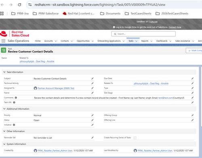Open Last Modified By PRM_Reseller_Partner_Admin User link
Viewport: 202px width, 158px height.
point(155,151)
